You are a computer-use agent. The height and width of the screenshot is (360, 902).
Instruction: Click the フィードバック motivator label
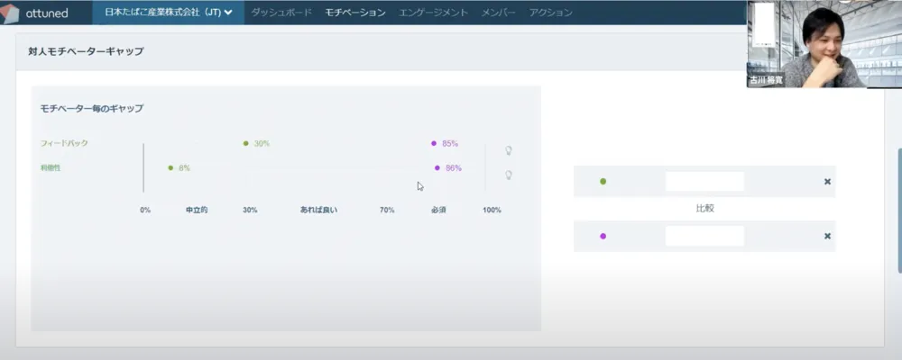pyautogui.click(x=64, y=143)
